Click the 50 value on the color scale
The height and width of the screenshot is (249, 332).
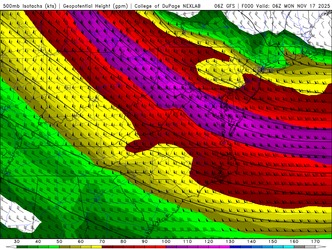coord(59,242)
